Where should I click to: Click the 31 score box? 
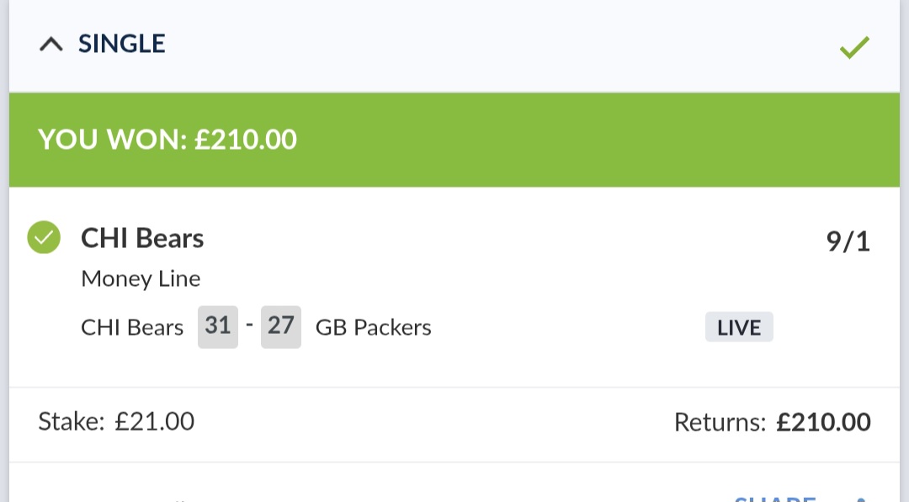(x=218, y=326)
